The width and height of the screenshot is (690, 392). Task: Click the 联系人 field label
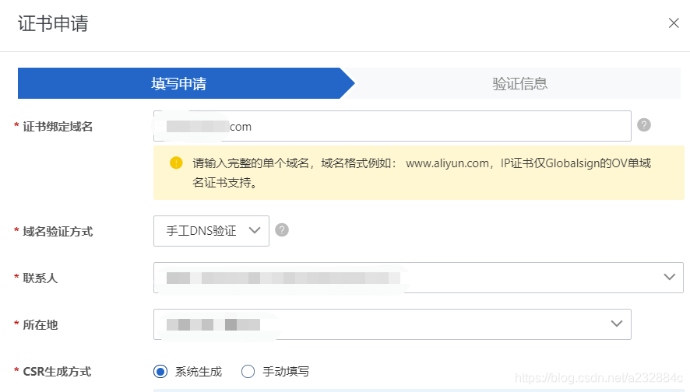[40, 278]
